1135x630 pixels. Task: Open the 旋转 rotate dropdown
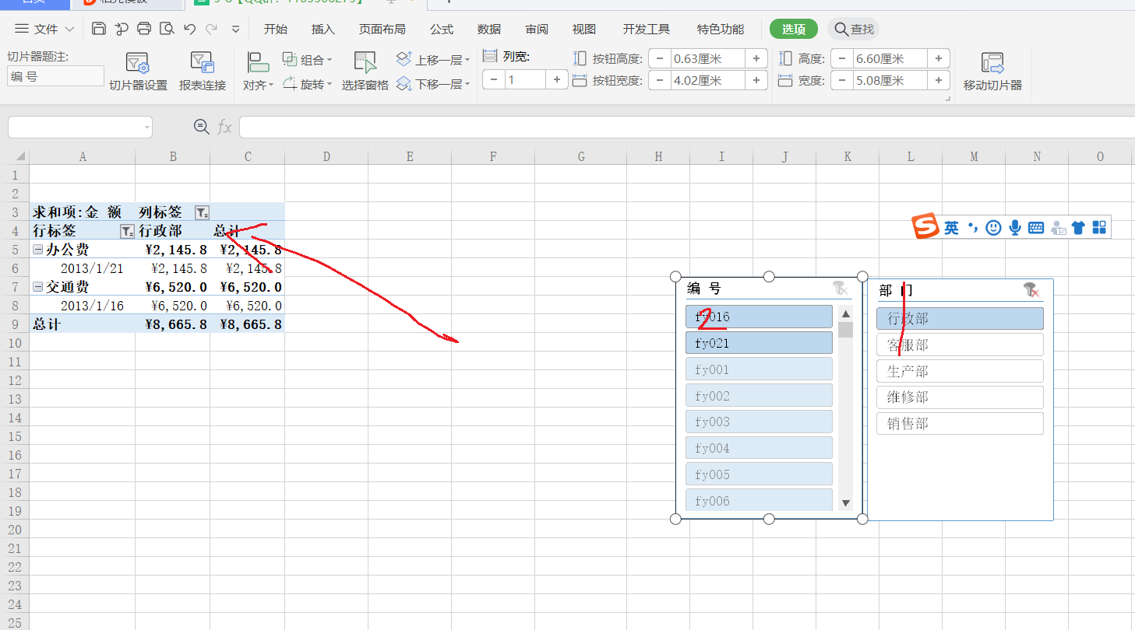click(x=307, y=84)
